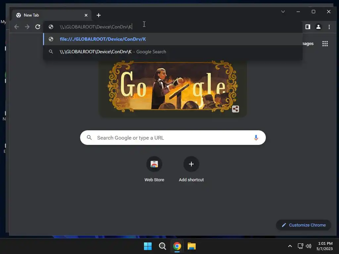Share the doodle via share icon
The height and width of the screenshot is (254, 339).
(x=235, y=109)
